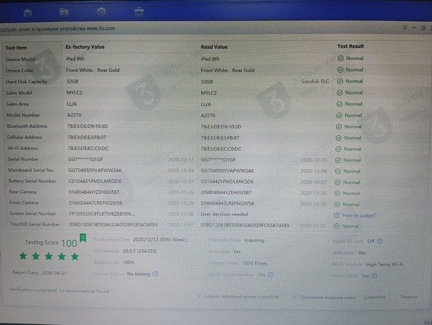432x325 pixels.
Task: Toggle the 'Применить водяные знаки' checkbox
Action: 295,297
